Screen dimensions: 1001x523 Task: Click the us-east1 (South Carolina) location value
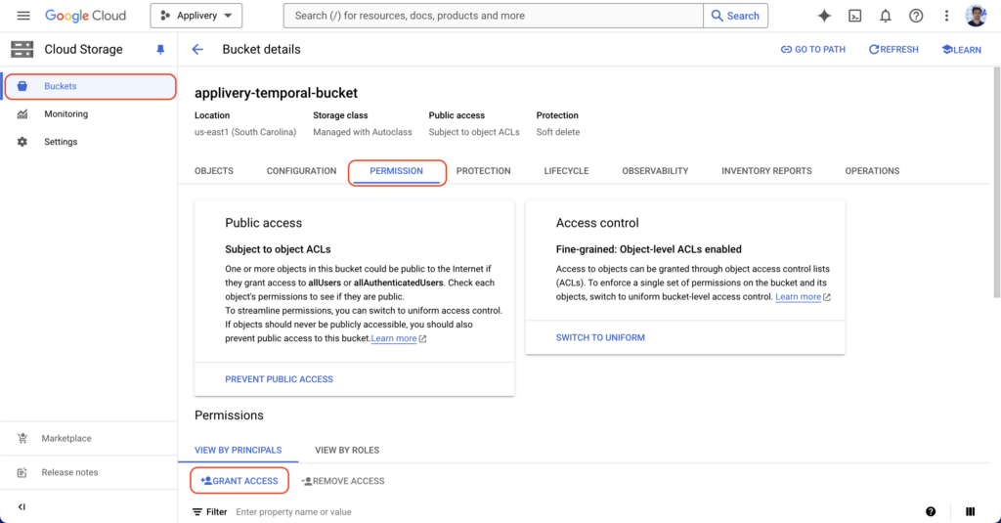pos(245,132)
